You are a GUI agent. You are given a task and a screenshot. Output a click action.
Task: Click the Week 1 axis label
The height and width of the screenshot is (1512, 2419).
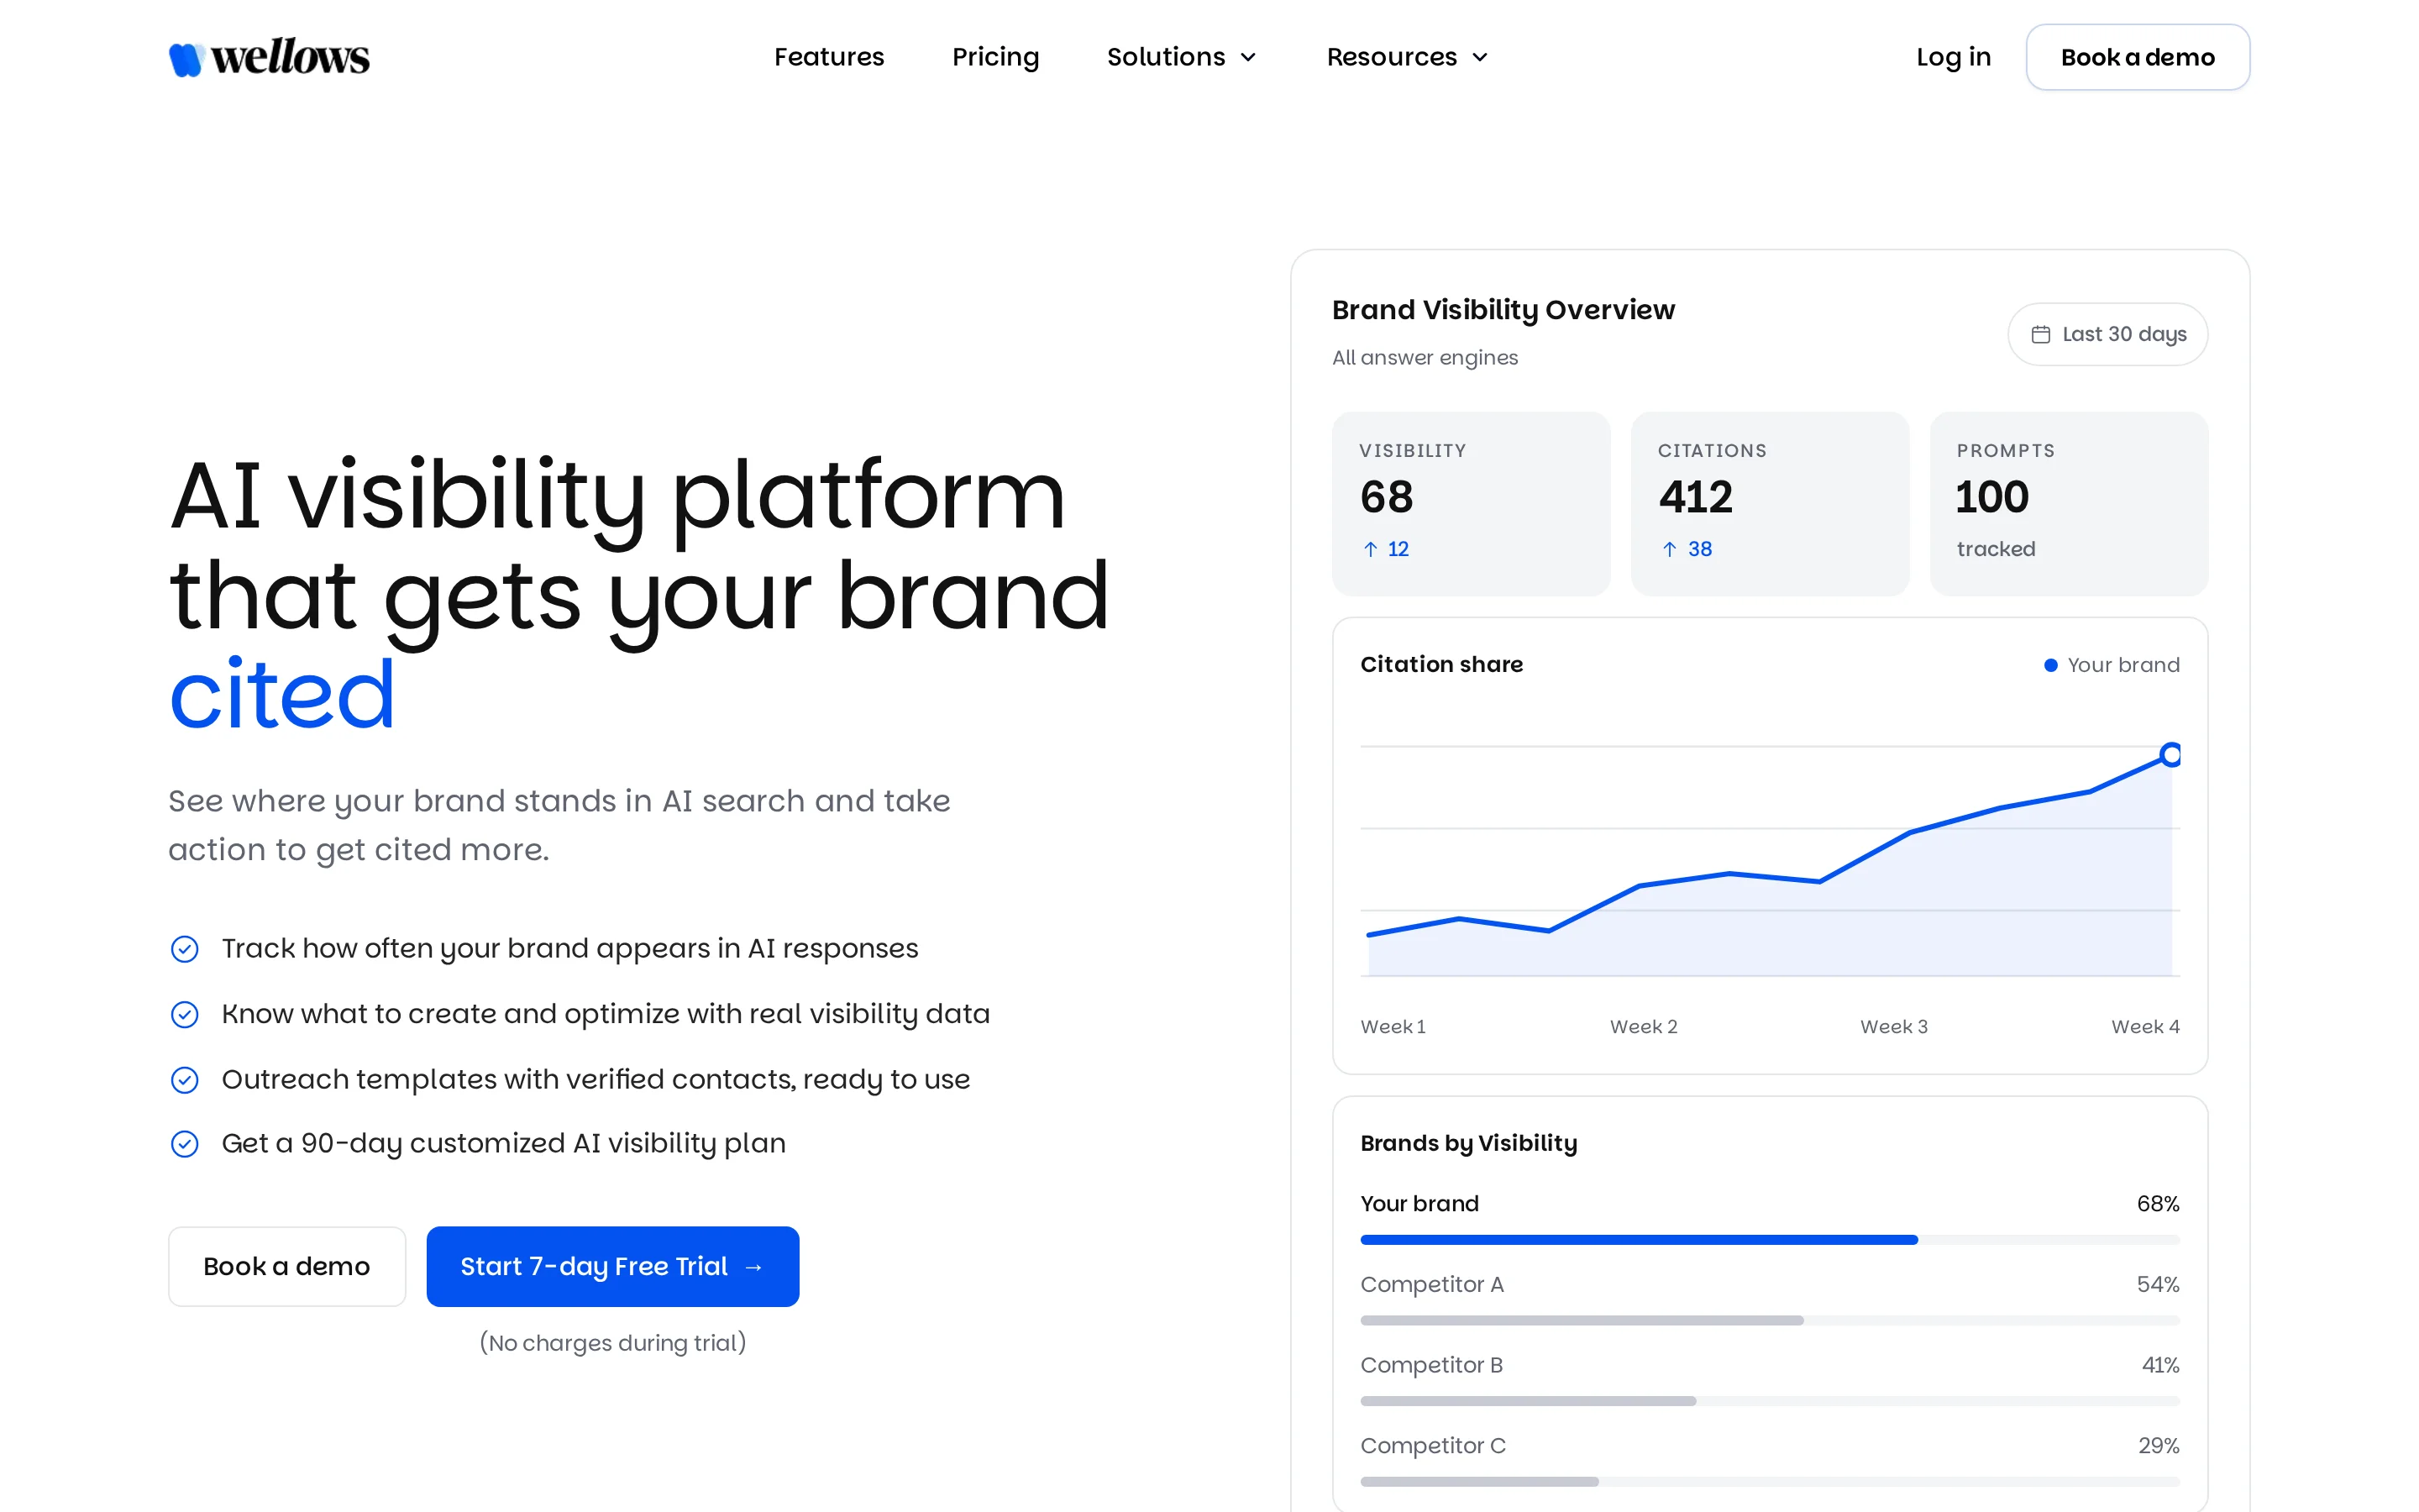pos(1393,1026)
